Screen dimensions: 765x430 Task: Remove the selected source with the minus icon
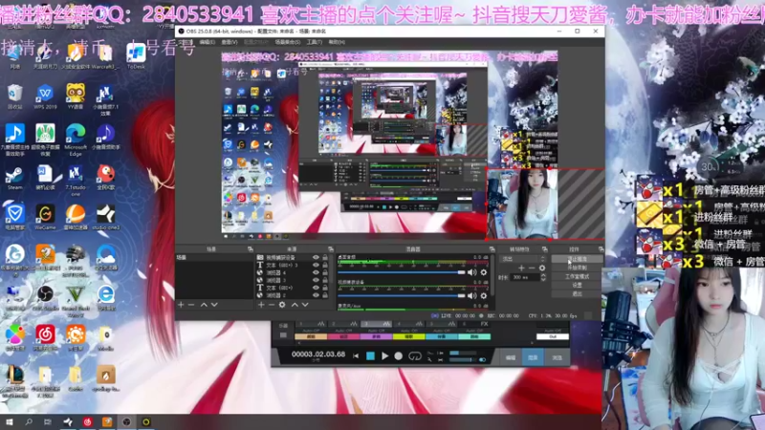click(x=272, y=305)
